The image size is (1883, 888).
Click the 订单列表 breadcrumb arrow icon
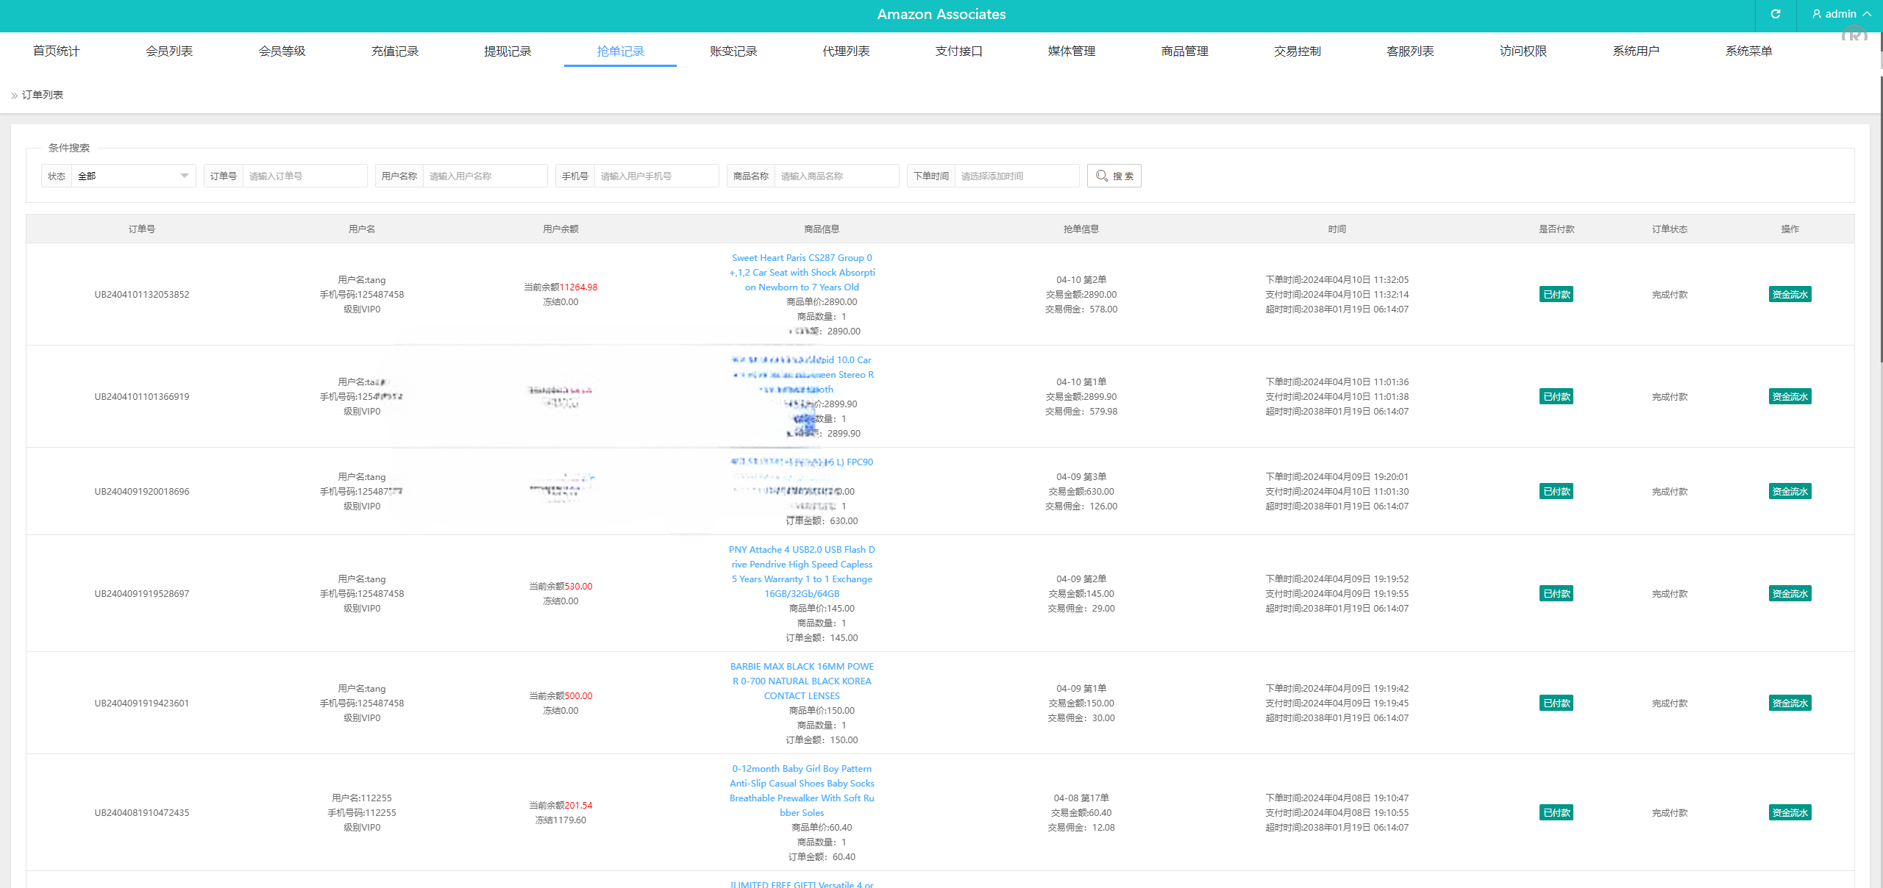click(14, 96)
